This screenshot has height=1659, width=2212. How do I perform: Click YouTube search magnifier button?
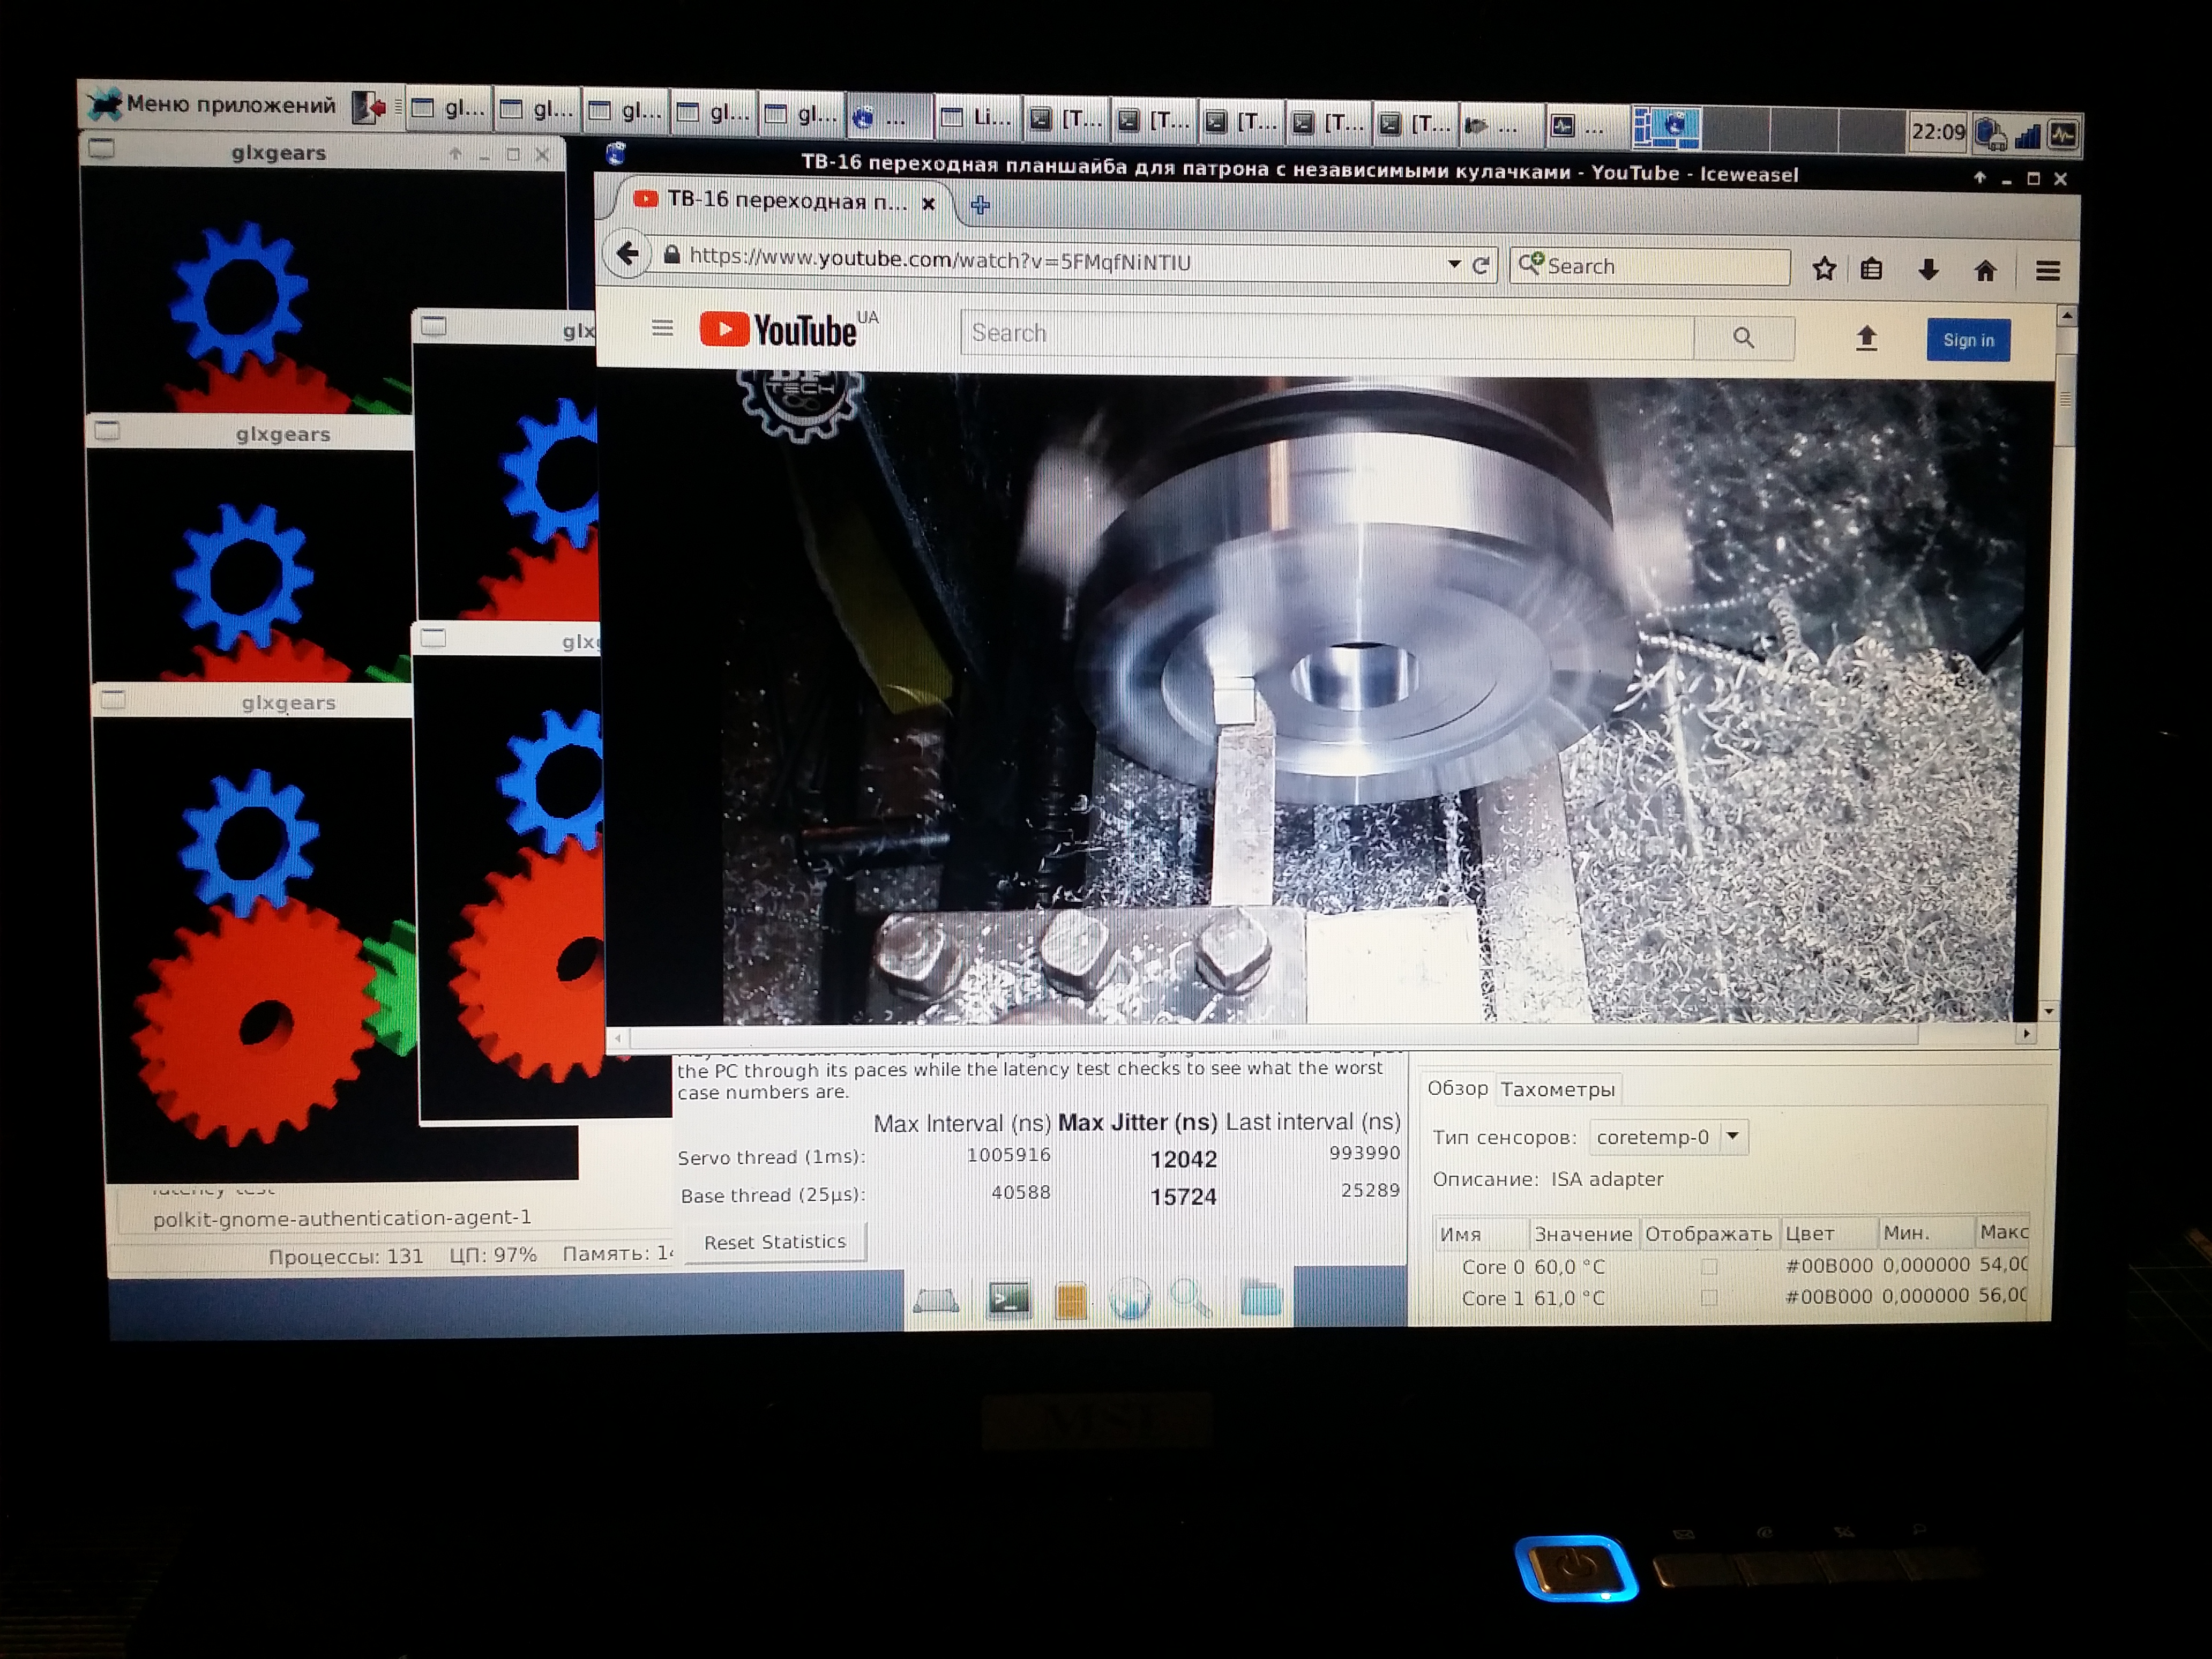point(1743,337)
